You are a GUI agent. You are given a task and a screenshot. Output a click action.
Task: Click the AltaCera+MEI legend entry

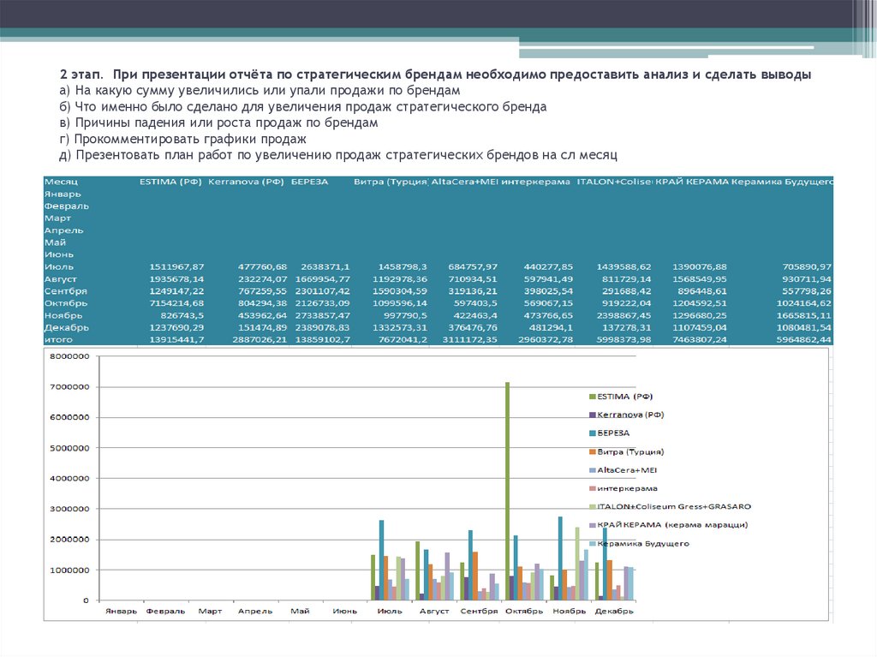[x=629, y=469]
